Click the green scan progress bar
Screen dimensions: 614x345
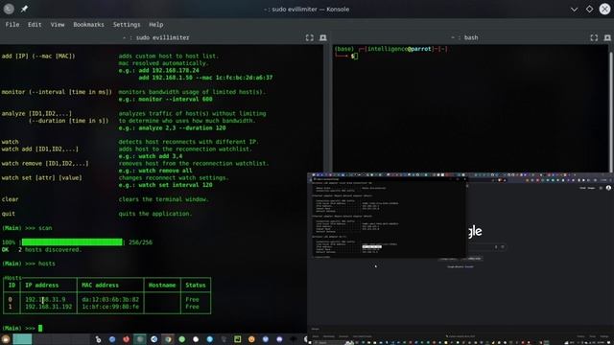coord(72,242)
